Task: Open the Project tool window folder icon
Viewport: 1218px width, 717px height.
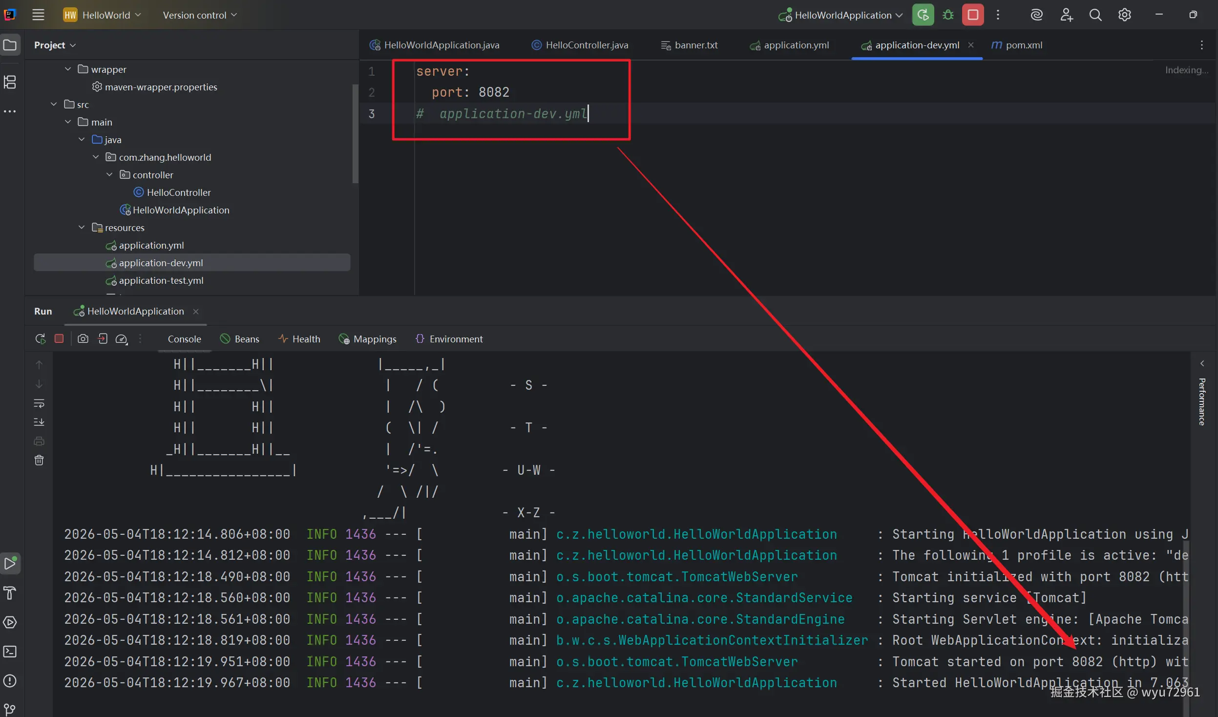Action: [10, 45]
